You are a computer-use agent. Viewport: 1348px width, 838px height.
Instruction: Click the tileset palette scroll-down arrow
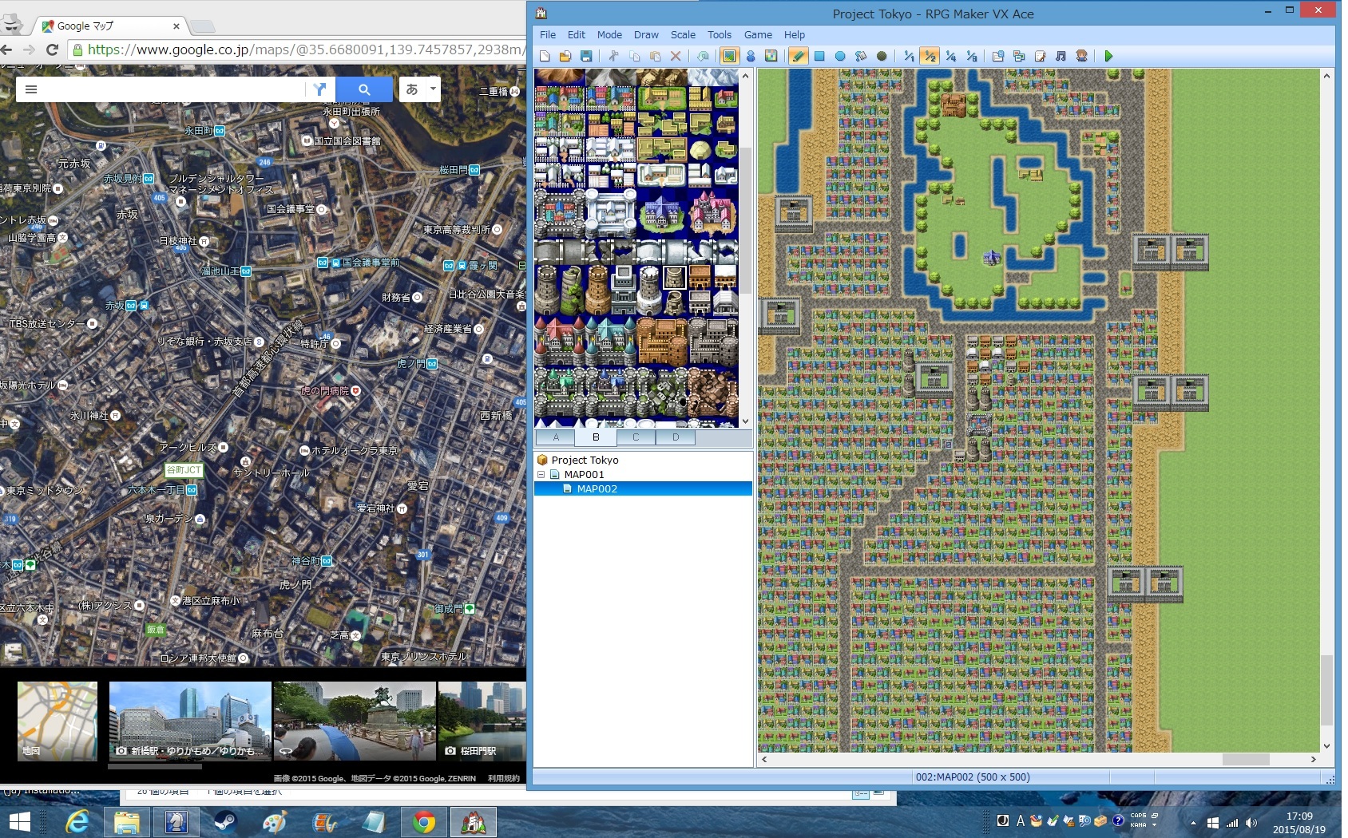click(x=745, y=421)
